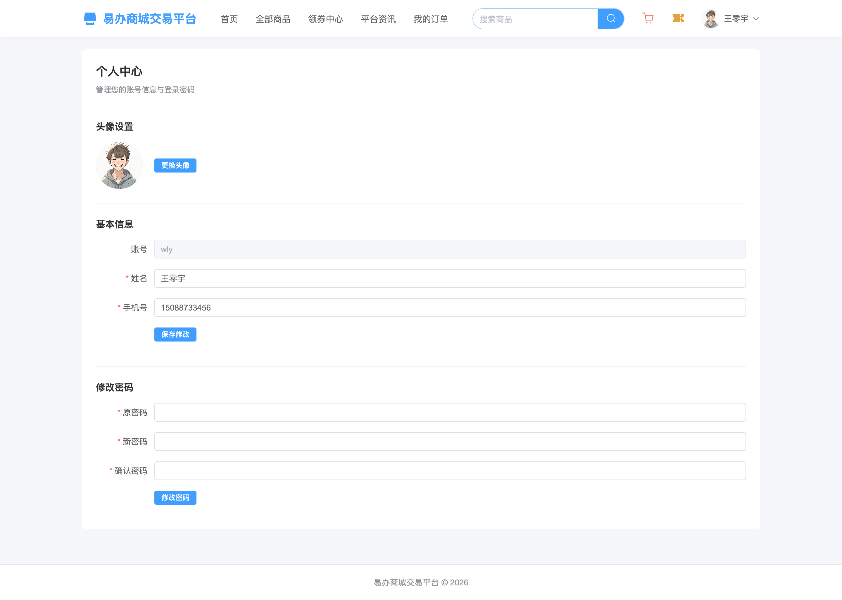Viewport: 842px width, 600px height.
Task: Click the 修改密码 section heading
Action: (x=115, y=387)
